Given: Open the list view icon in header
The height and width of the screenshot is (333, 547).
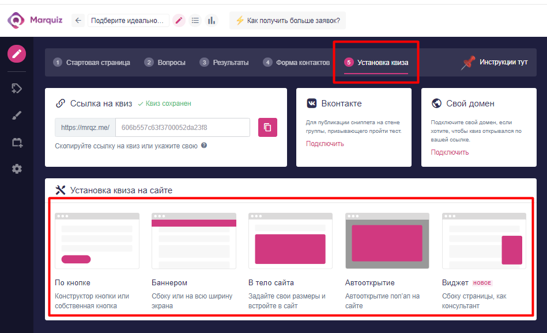Looking at the screenshot, I should tap(195, 21).
